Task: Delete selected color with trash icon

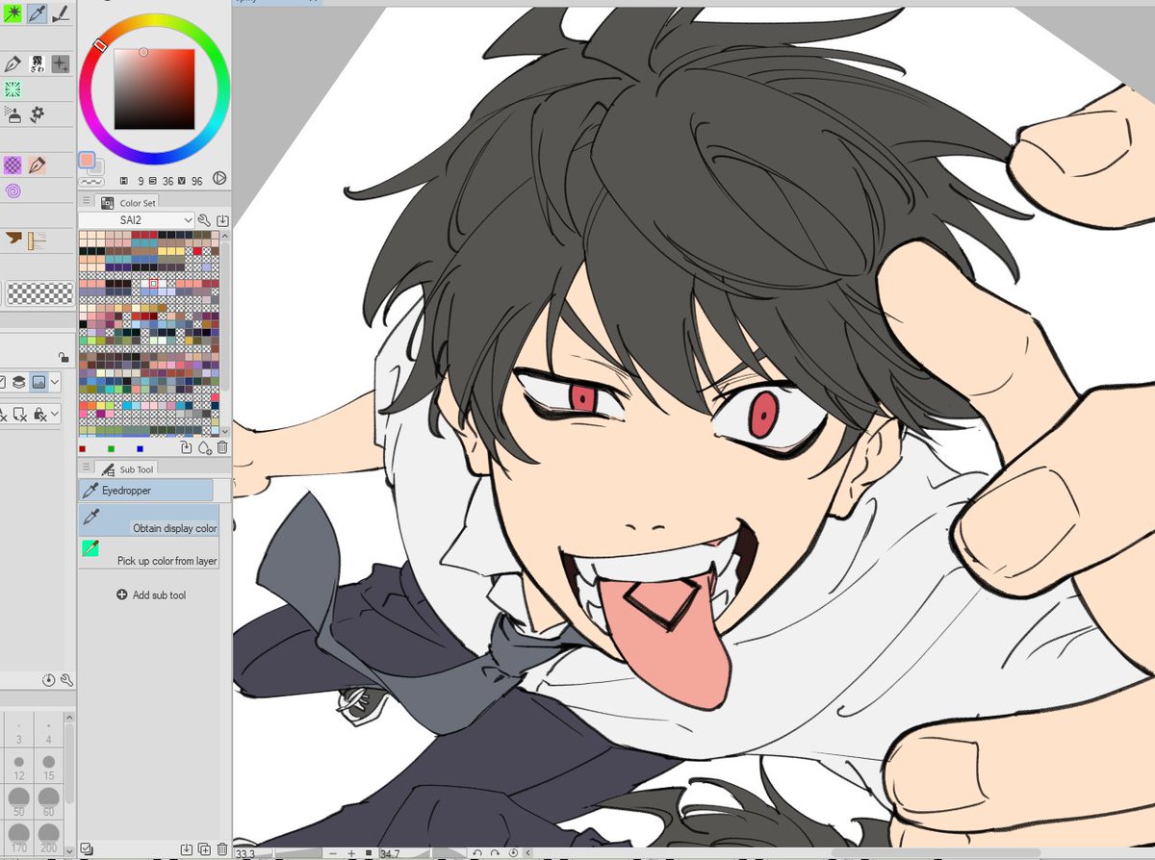Action: pos(222,447)
